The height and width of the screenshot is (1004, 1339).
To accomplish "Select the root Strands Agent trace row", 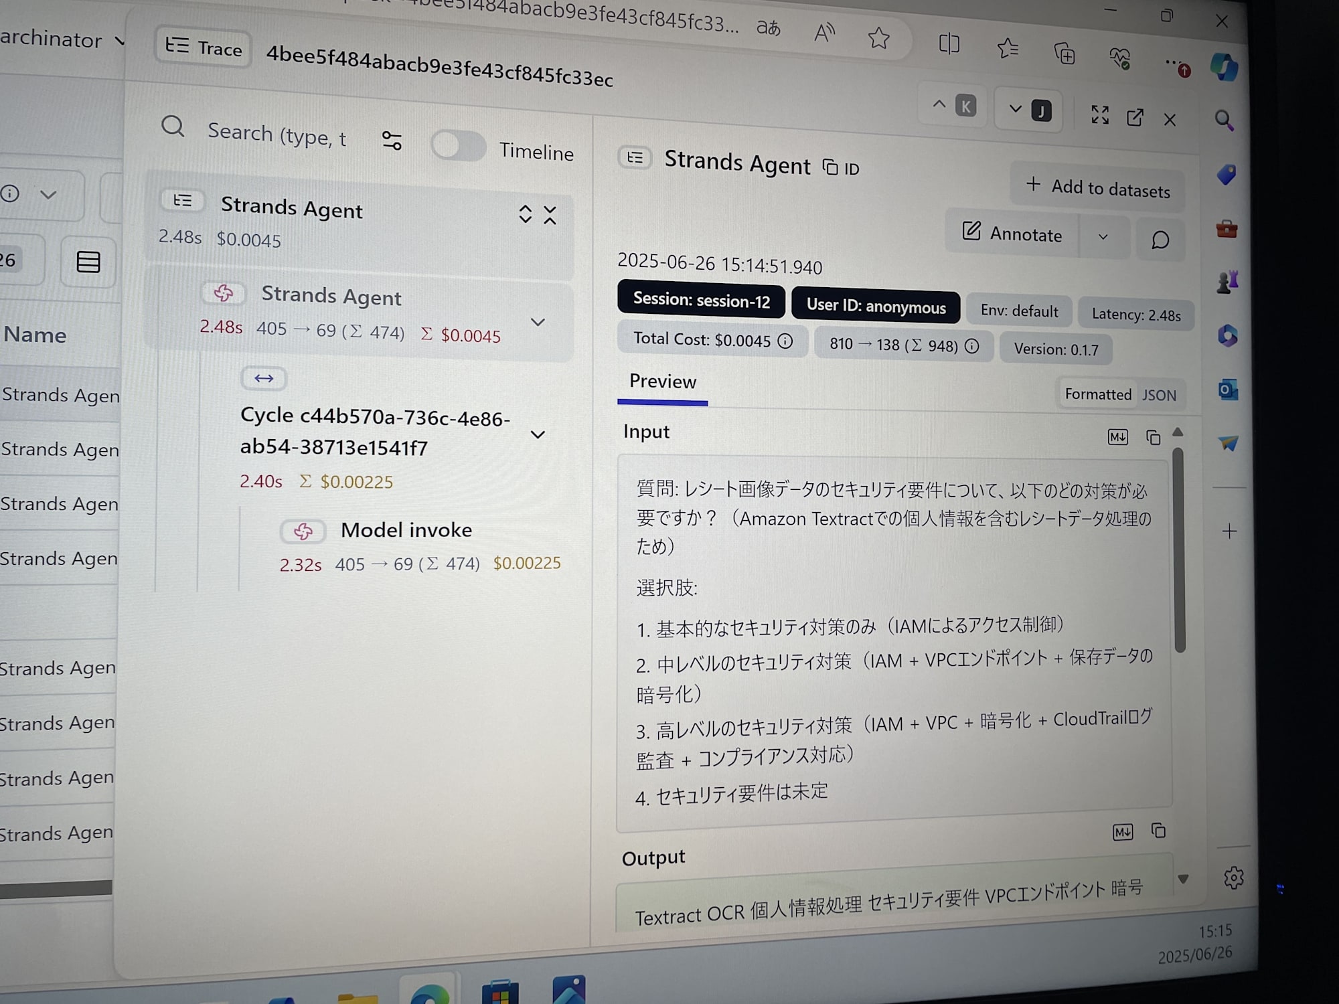I will point(360,224).
